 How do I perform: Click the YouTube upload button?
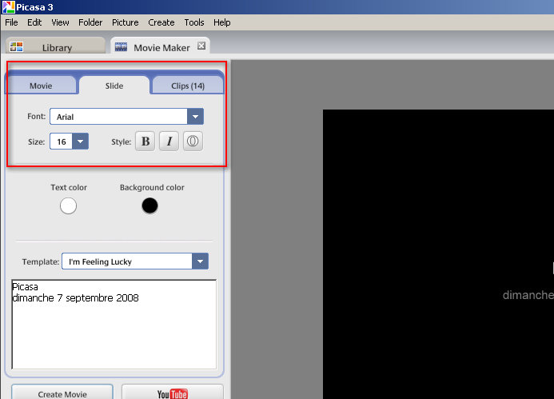point(173,392)
